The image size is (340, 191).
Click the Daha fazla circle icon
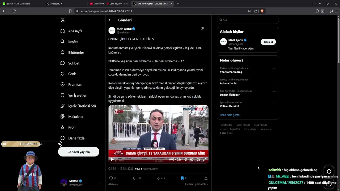click(62, 138)
